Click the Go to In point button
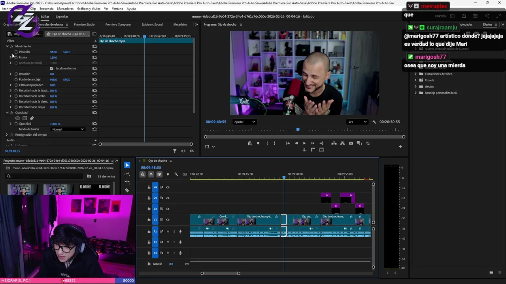This screenshot has height=284, width=506. 288,143
